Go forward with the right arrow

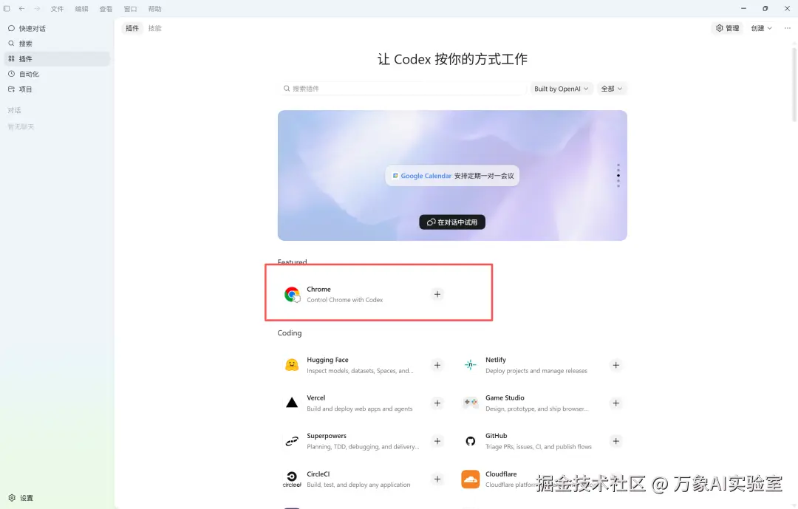pyautogui.click(x=37, y=9)
